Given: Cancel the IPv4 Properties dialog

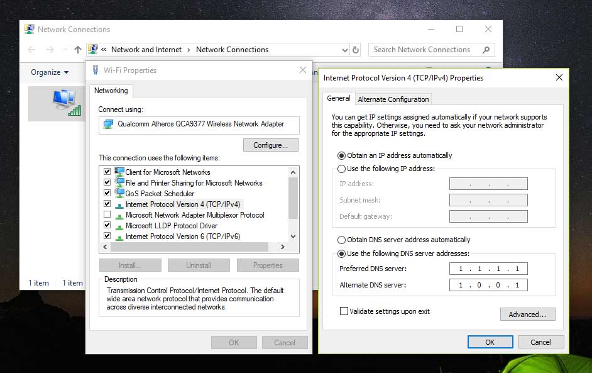Looking at the screenshot, I should click(540, 342).
